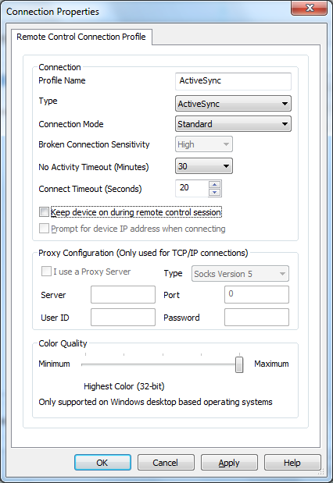Expand the proxy Type Socks Version dropdown
333x483 pixels.
tap(240, 274)
